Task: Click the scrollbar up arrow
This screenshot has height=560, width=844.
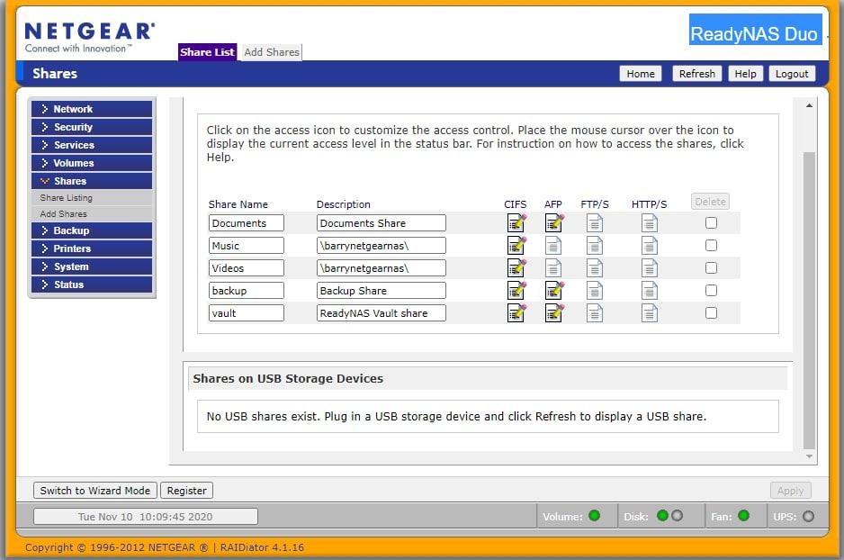Action: click(x=809, y=105)
